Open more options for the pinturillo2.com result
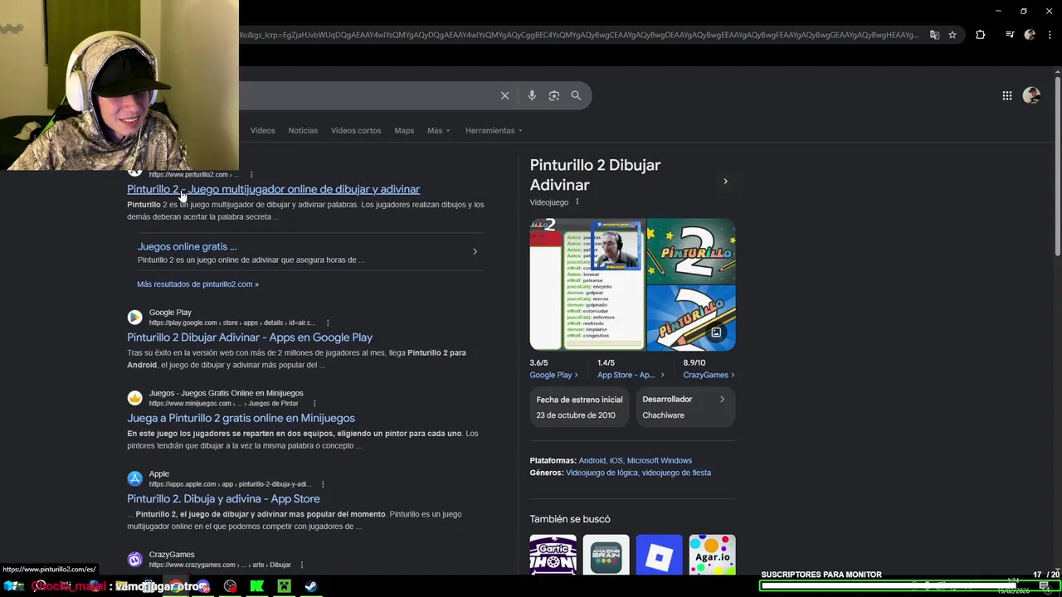Viewport: 1062px width, 597px height. coord(251,175)
